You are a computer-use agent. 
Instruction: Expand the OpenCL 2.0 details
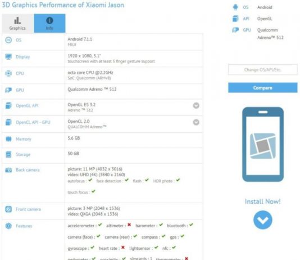196,122
